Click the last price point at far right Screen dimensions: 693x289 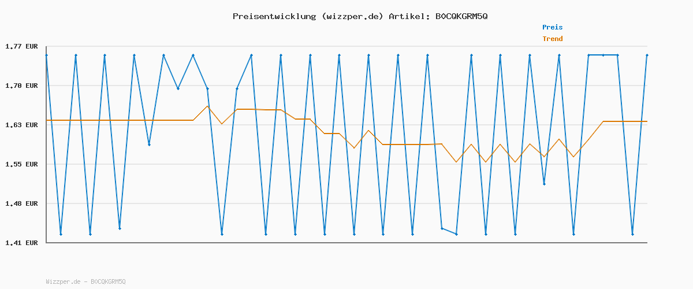click(x=647, y=55)
